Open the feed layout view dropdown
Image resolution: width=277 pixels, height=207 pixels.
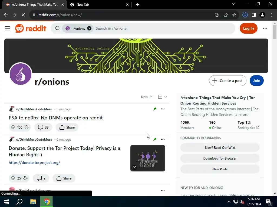coord(162,97)
